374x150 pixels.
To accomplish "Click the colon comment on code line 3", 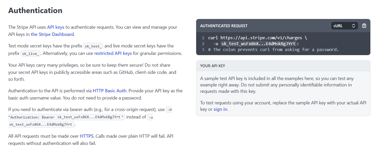I will tap(273, 49).
